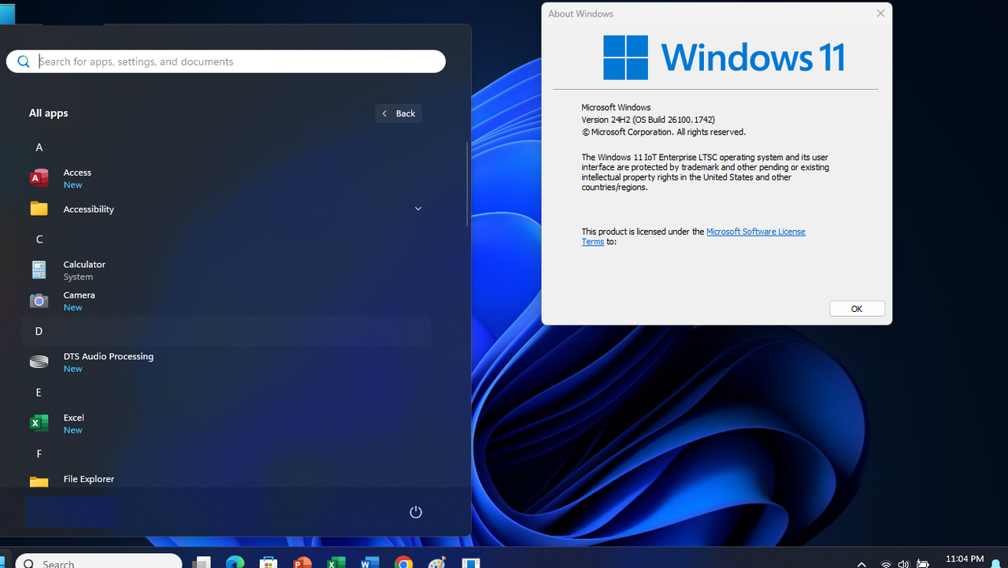Open the 11:04 PM clock in the taskbar
This screenshot has width=1008, height=568.
[x=964, y=559]
